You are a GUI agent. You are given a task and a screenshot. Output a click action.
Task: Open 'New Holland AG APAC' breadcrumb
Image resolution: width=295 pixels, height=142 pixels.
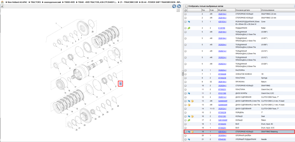17,2
